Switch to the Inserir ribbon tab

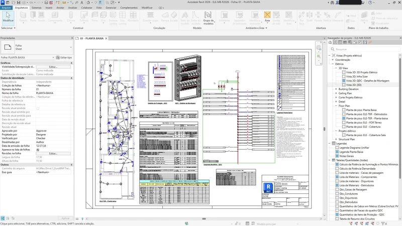tap(49, 8)
